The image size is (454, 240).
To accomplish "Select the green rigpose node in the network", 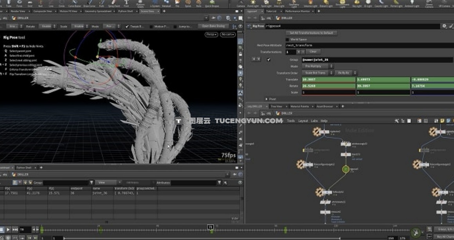I will [346, 169].
